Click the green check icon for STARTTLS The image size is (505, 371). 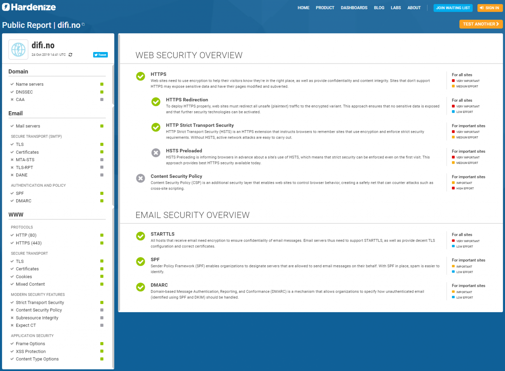click(x=140, y=236)
